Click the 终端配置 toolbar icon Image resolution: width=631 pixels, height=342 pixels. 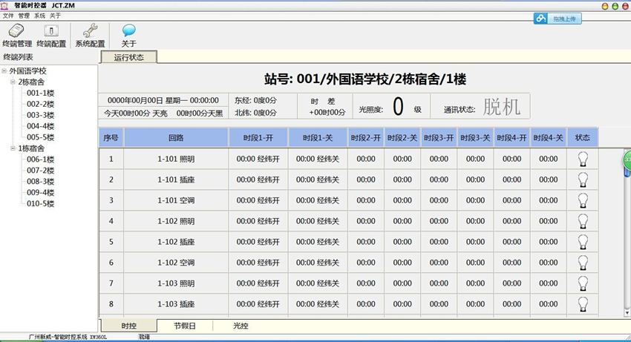pyautogui.click(x=51, y=31)
